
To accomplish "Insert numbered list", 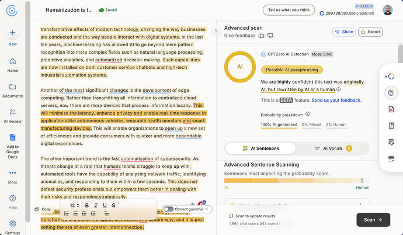I will pos(67,213).
